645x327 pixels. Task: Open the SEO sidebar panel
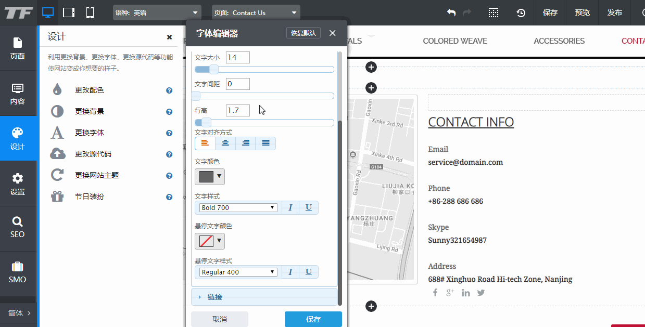point(18,228)
